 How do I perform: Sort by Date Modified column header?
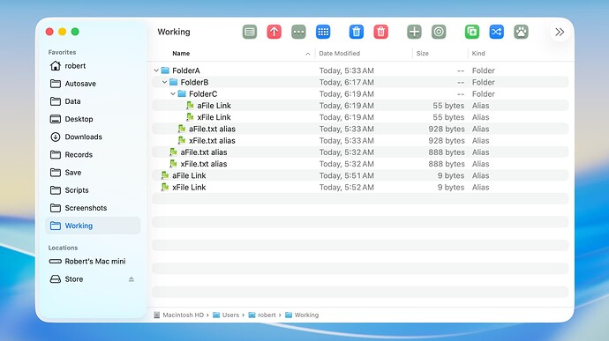[340, 54]
